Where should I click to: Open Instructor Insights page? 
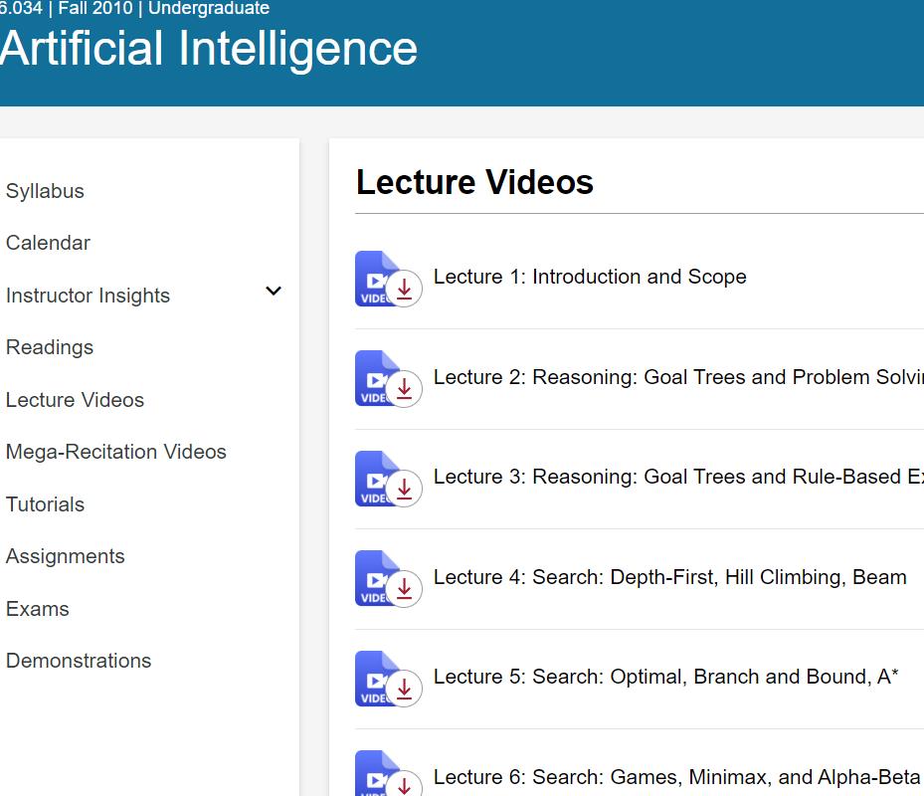[x=88, y=296]
